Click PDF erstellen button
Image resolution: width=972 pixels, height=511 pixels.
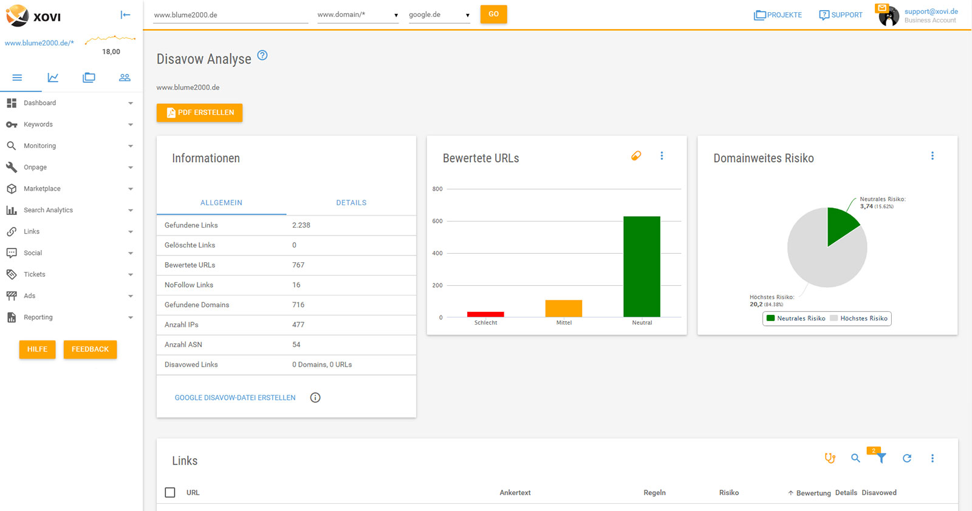tap(199, 112)
